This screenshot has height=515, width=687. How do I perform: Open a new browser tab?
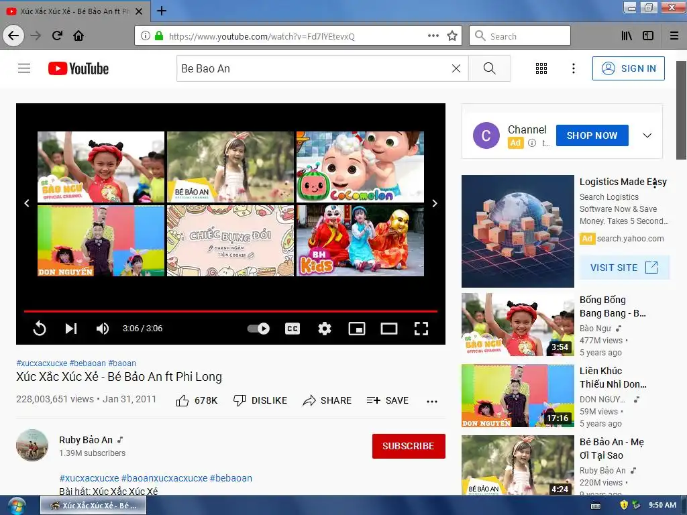[162, 11]
